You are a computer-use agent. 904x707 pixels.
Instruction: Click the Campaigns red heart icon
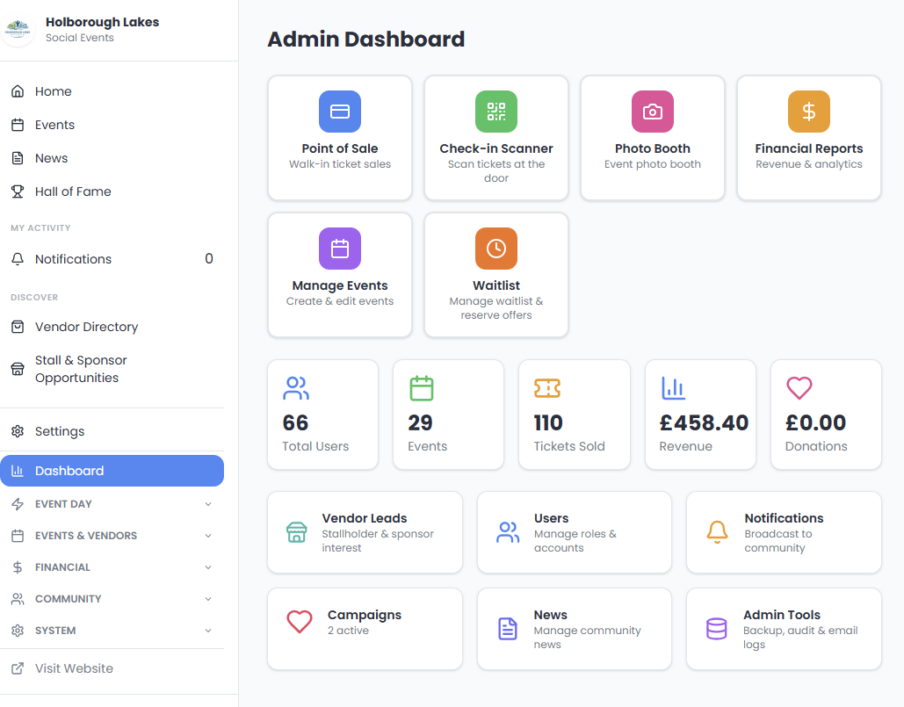[x=300, y=622]
